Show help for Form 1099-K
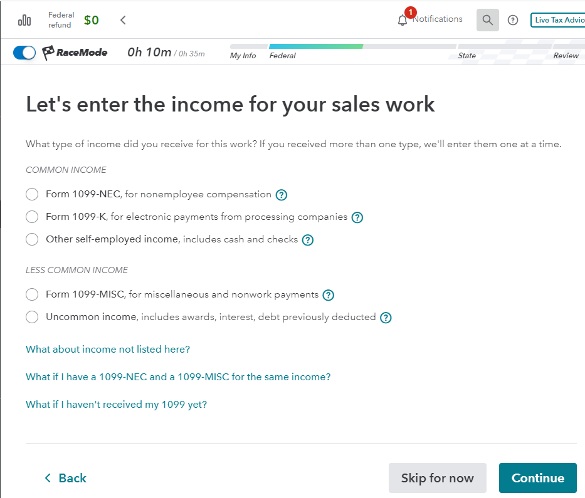Screen dimensions: 585x498 click(357, 217)
